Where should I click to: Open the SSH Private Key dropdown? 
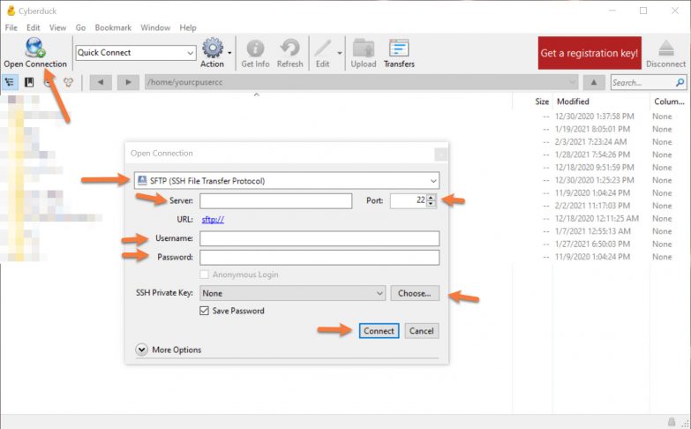tap(293, 293)
